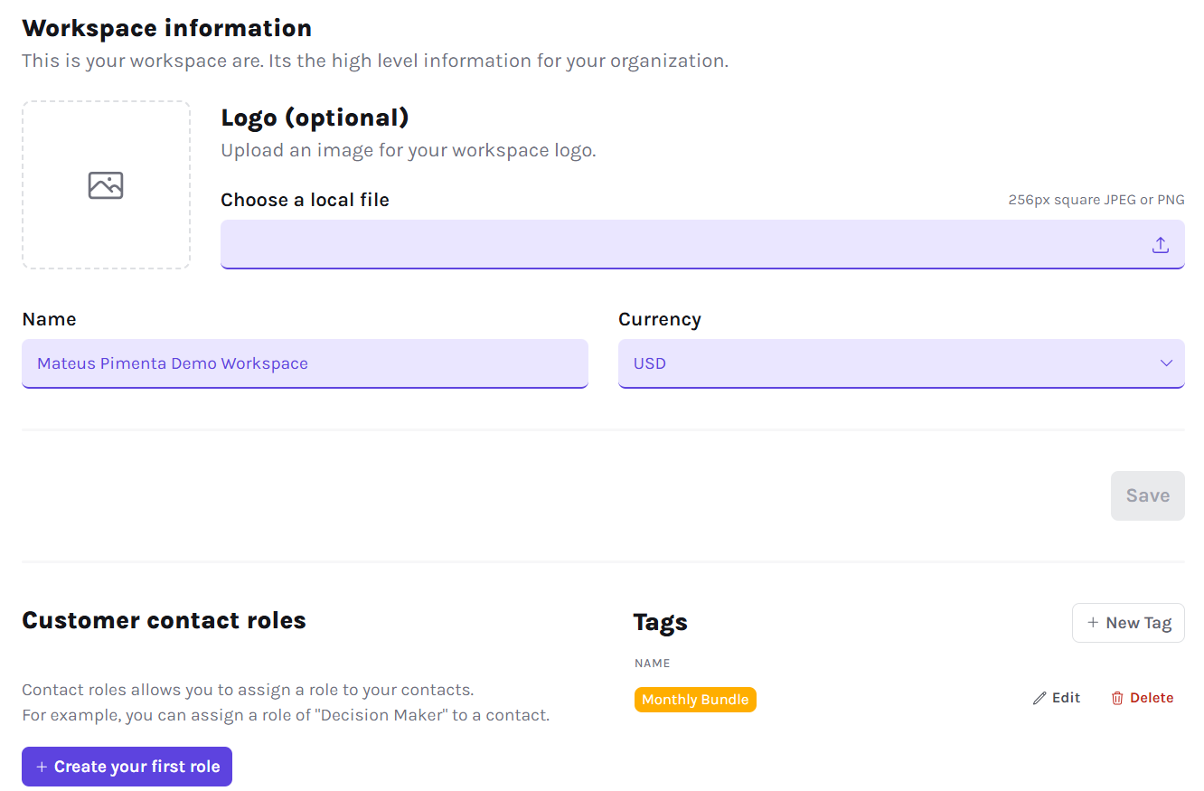The height and width of the screenshot is (791, 1204).
Task: Click Create your first role button
Action: (x=127, y=767)
